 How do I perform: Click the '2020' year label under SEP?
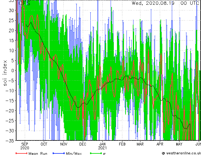[25, 148]
